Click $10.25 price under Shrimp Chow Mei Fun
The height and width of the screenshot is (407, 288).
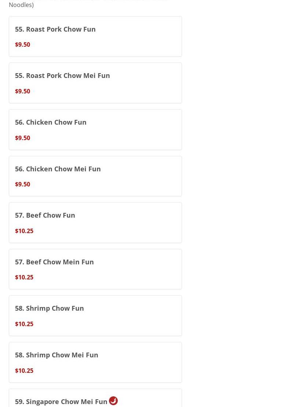24,371
